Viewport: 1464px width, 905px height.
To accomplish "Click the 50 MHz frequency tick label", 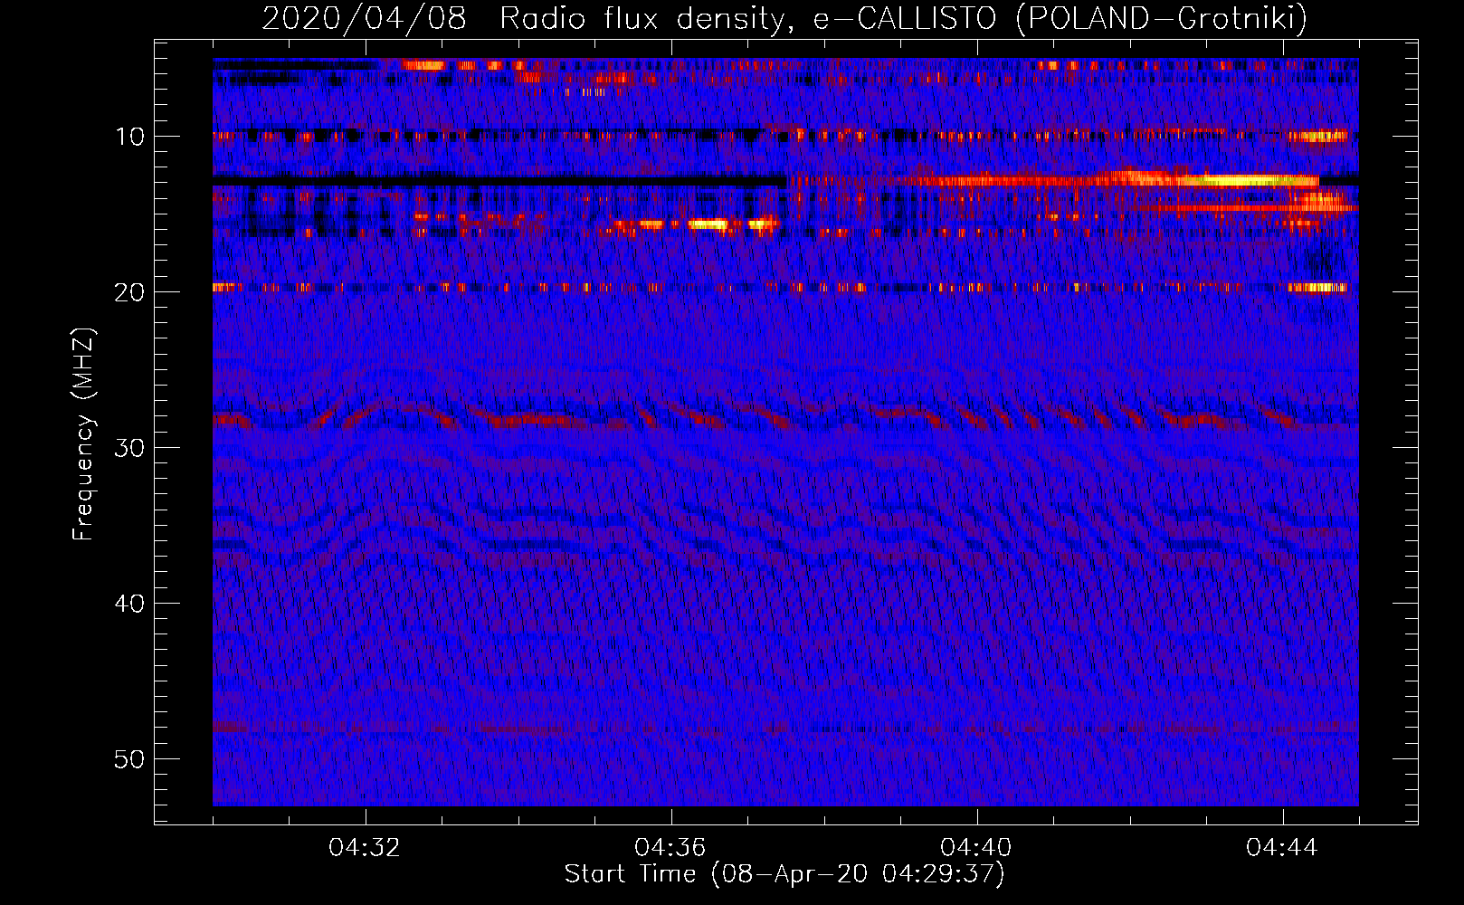I will [x=130, y=759].
